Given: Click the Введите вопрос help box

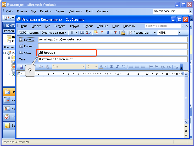Looking at the screenshot, I should (x=163, y=26).
